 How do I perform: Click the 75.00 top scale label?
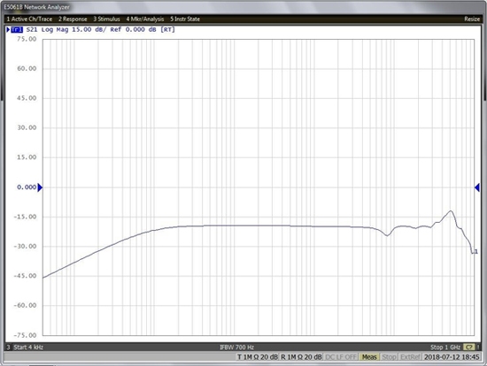[27, 39]
